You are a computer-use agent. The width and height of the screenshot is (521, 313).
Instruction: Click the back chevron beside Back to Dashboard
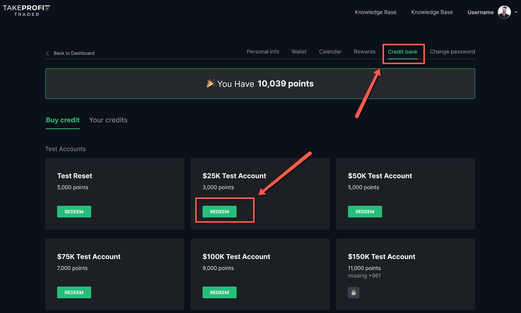[48, 53]
